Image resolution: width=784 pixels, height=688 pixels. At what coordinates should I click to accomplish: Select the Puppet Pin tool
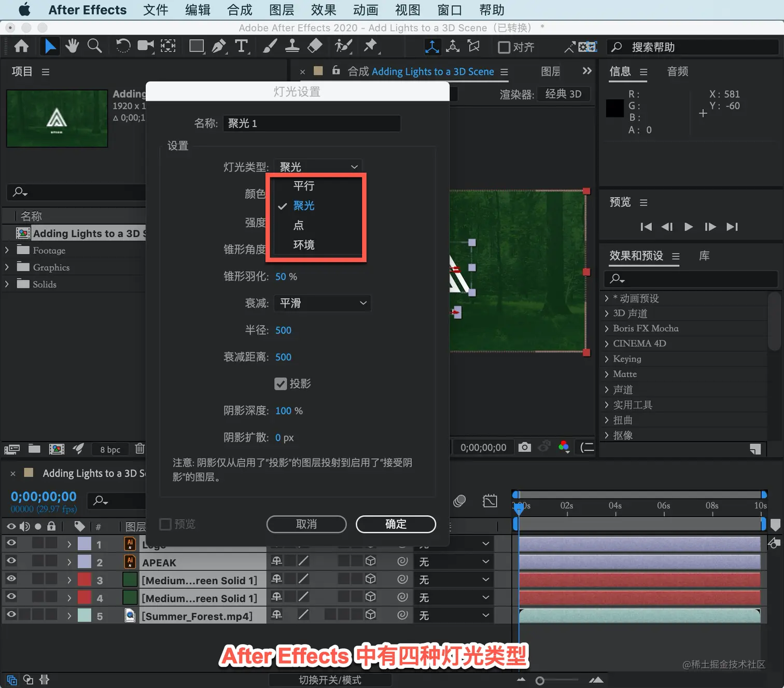pos(371,47)
